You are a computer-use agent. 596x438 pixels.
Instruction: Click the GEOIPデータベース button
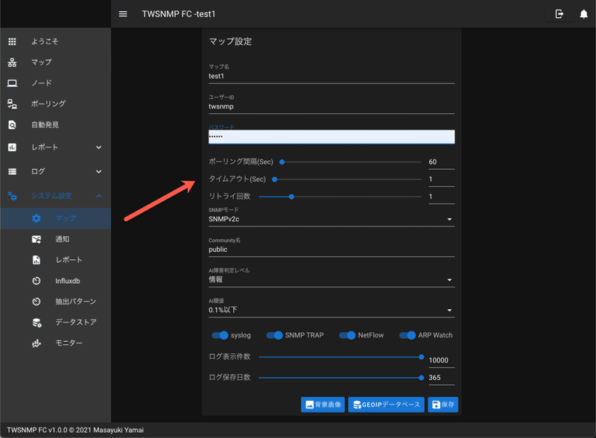(x=385, y=404)
